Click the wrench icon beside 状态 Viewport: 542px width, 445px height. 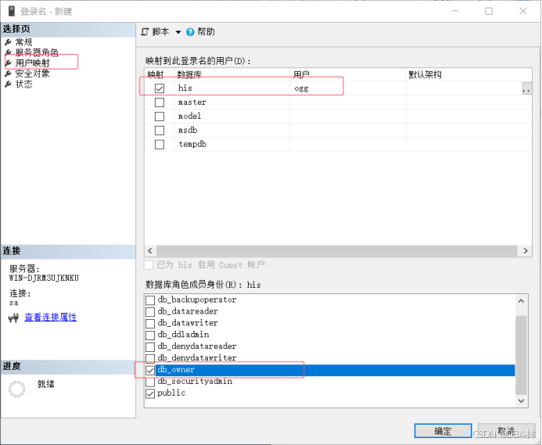[x=8, y=84]
